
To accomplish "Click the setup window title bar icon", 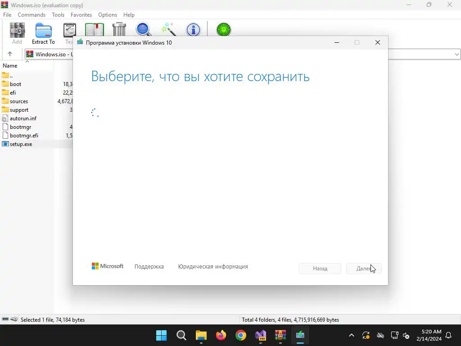I will click(80, 42).
